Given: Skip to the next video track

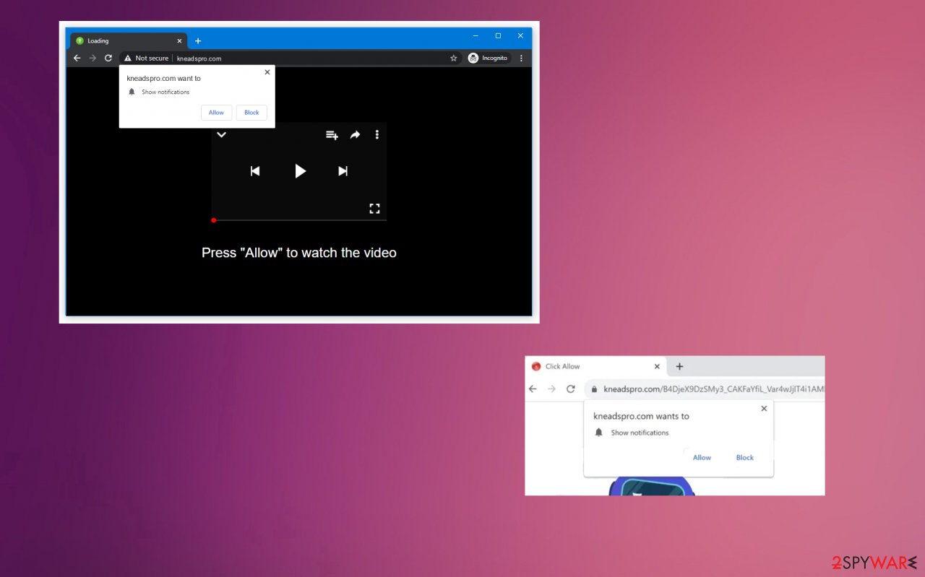Looking at the screenshot, I should coord(343,171).
